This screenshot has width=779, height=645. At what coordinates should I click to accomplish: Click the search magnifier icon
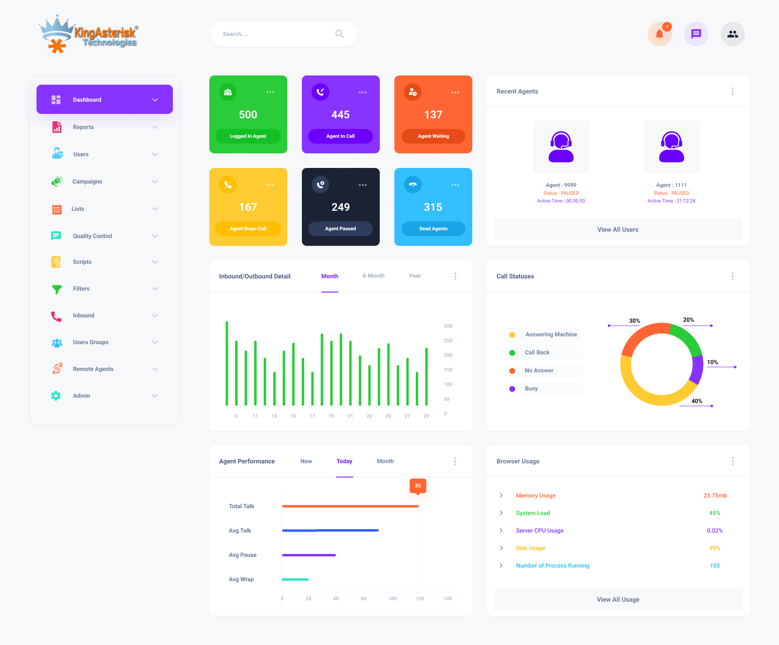tap(339, 34)
